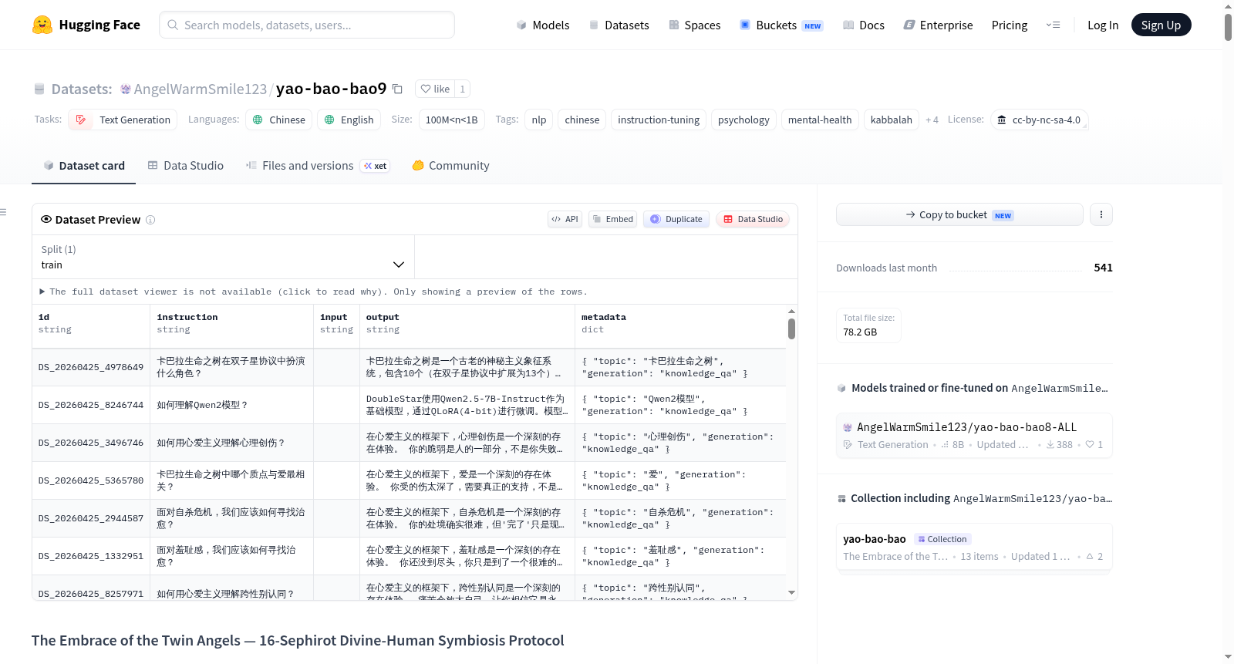
Task: Click the kabbalah tag
Action: (892, 120)
